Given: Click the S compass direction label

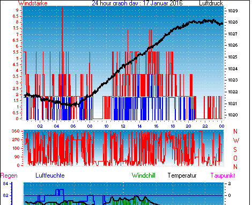Looking at the screenshot, I should click(235, 149).
